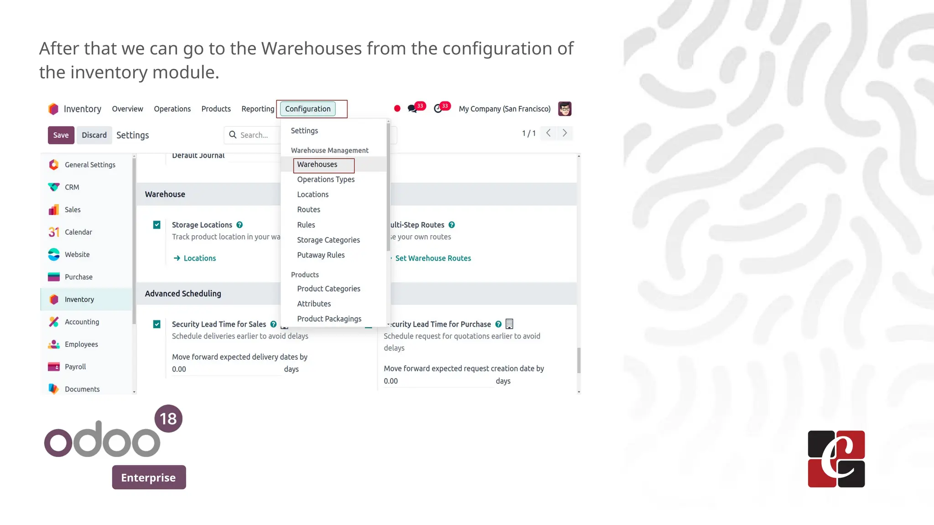Choose Putaway Rules in dropdown
Screen dimensions: 934x525
(x=321, y=255)
